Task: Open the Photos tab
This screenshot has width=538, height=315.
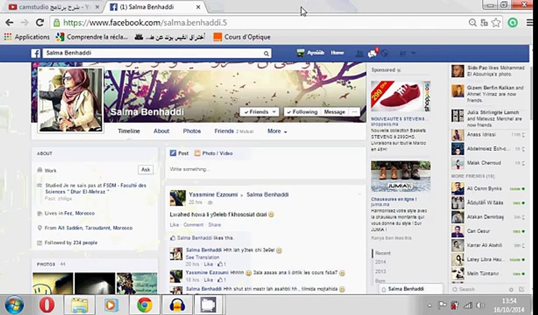Action: (192, 131)
